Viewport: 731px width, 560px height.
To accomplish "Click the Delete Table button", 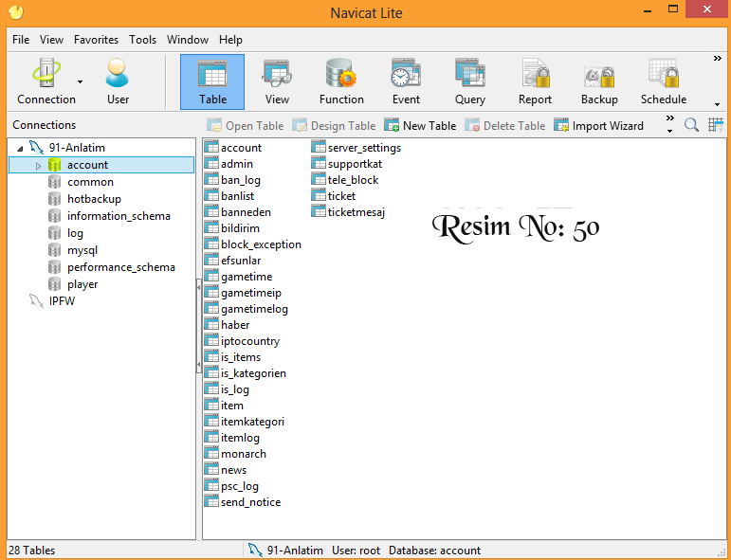I will [505, 125].
